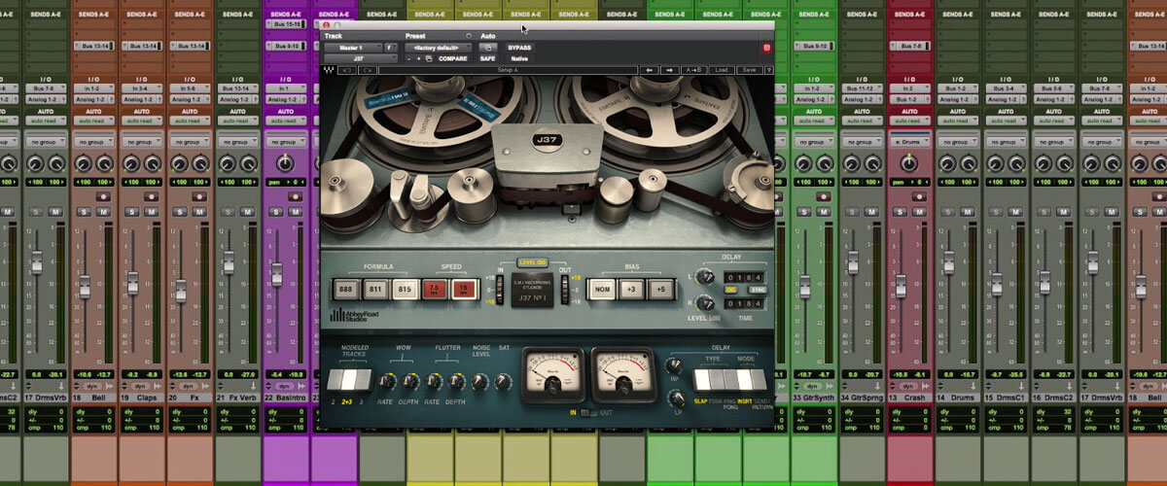
Task: Open 'no group' dropdown on GtrSprng track
Action: tap(863, 142)
